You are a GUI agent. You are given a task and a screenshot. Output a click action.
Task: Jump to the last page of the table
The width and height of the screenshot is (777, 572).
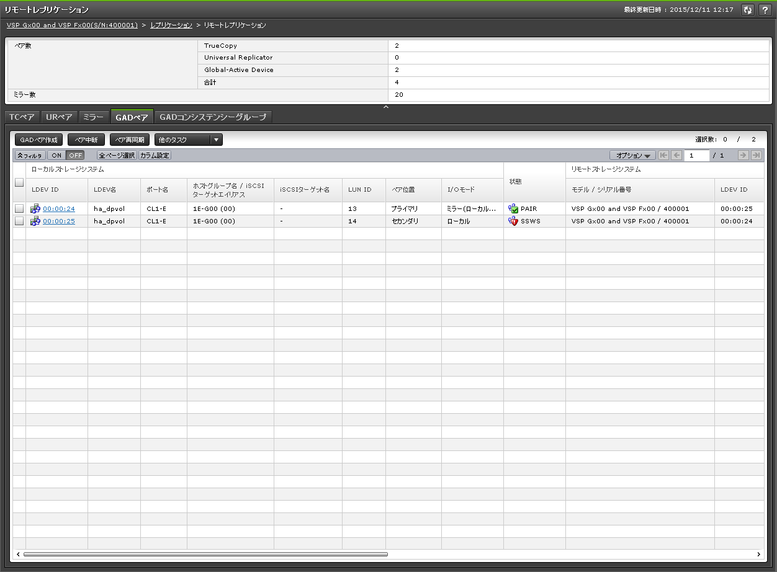756,156
